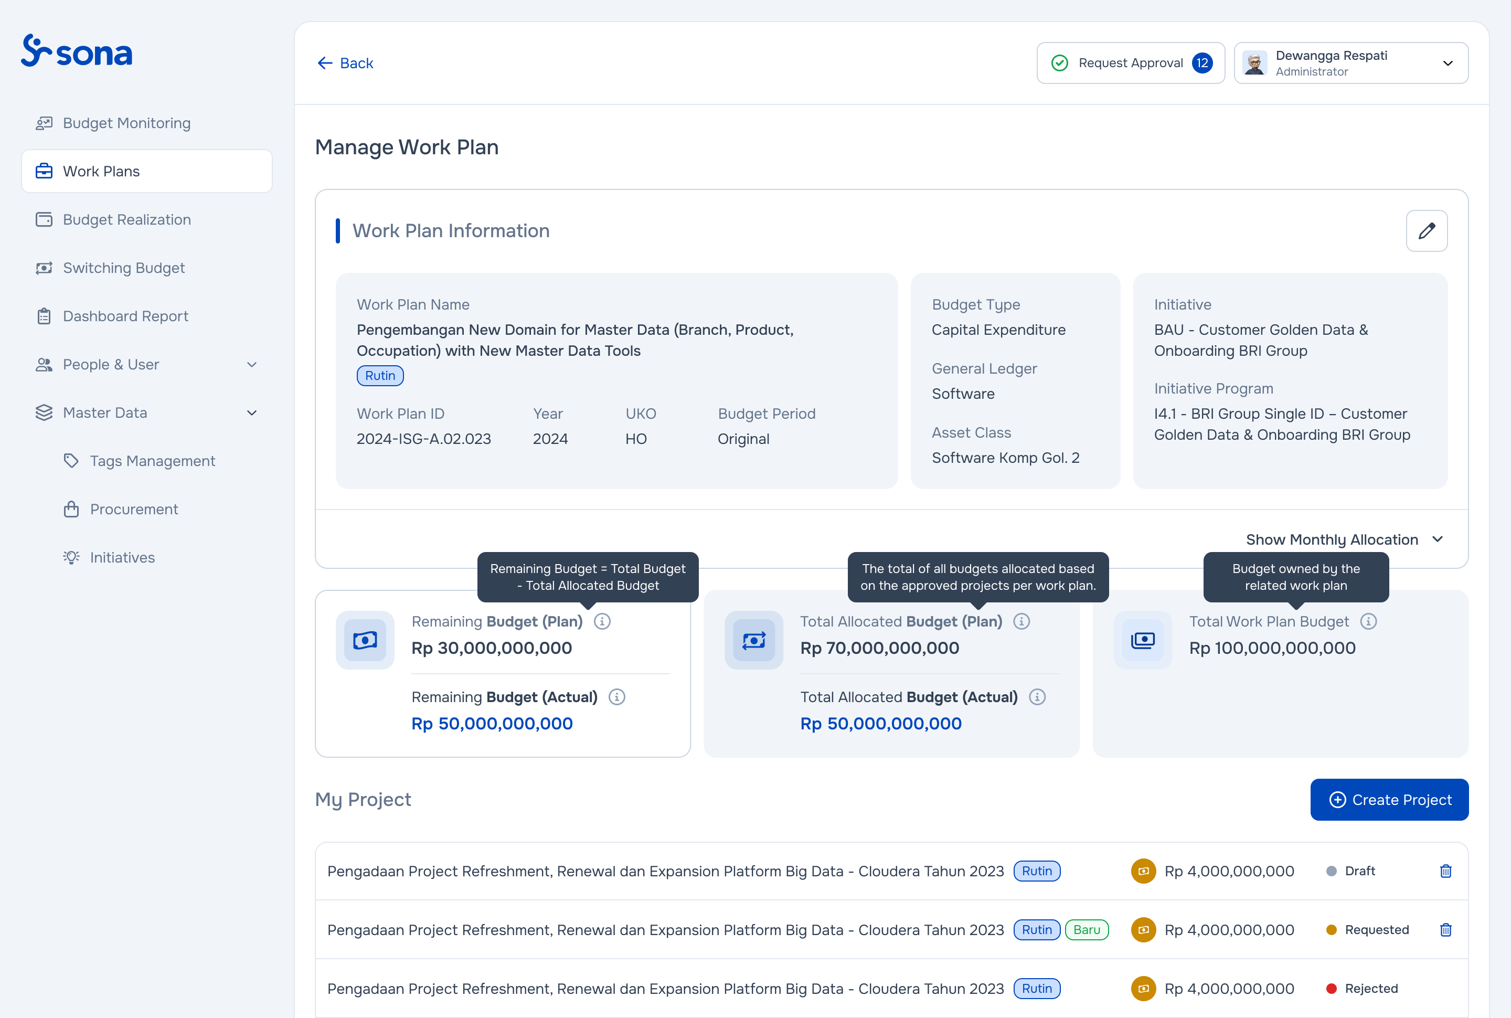Click the 12 notification badge
Viewport: 1511px width, 1018px height.
tap(1202, 63)
